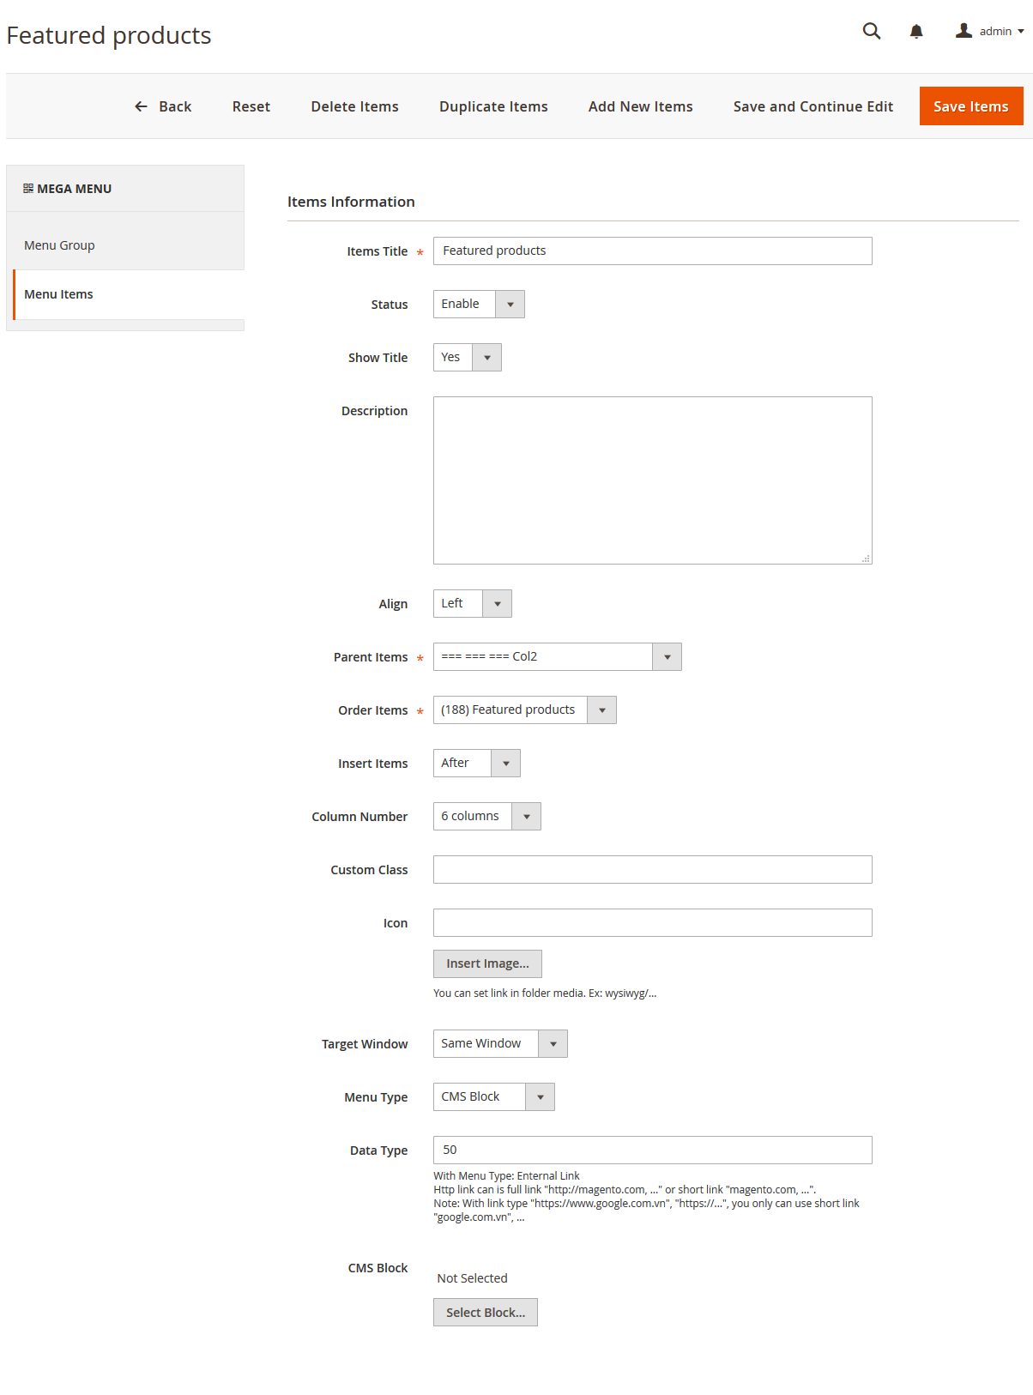Image resolution: width=1033 pixels, height=1395 pixels.
Task: Open the Target Window dropdown
Action: (500, 1044)
